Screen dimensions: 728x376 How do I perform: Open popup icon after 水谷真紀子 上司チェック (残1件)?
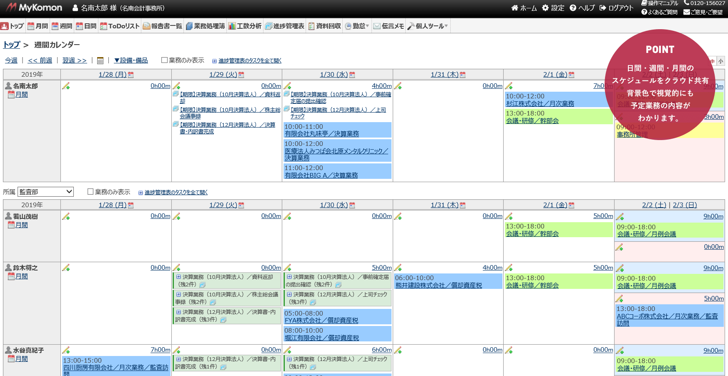[313, 367]
